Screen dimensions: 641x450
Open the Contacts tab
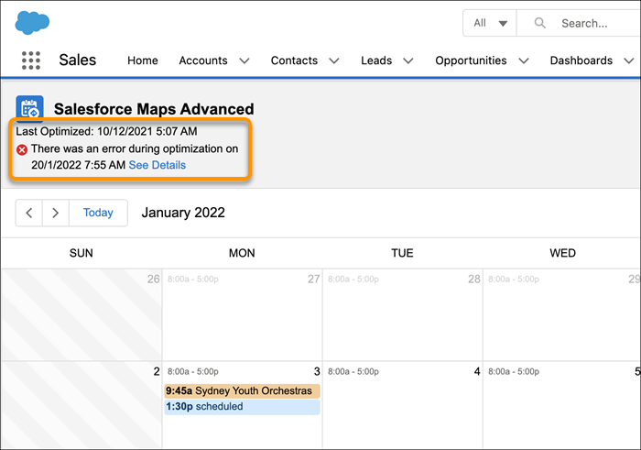click(294, 60)
